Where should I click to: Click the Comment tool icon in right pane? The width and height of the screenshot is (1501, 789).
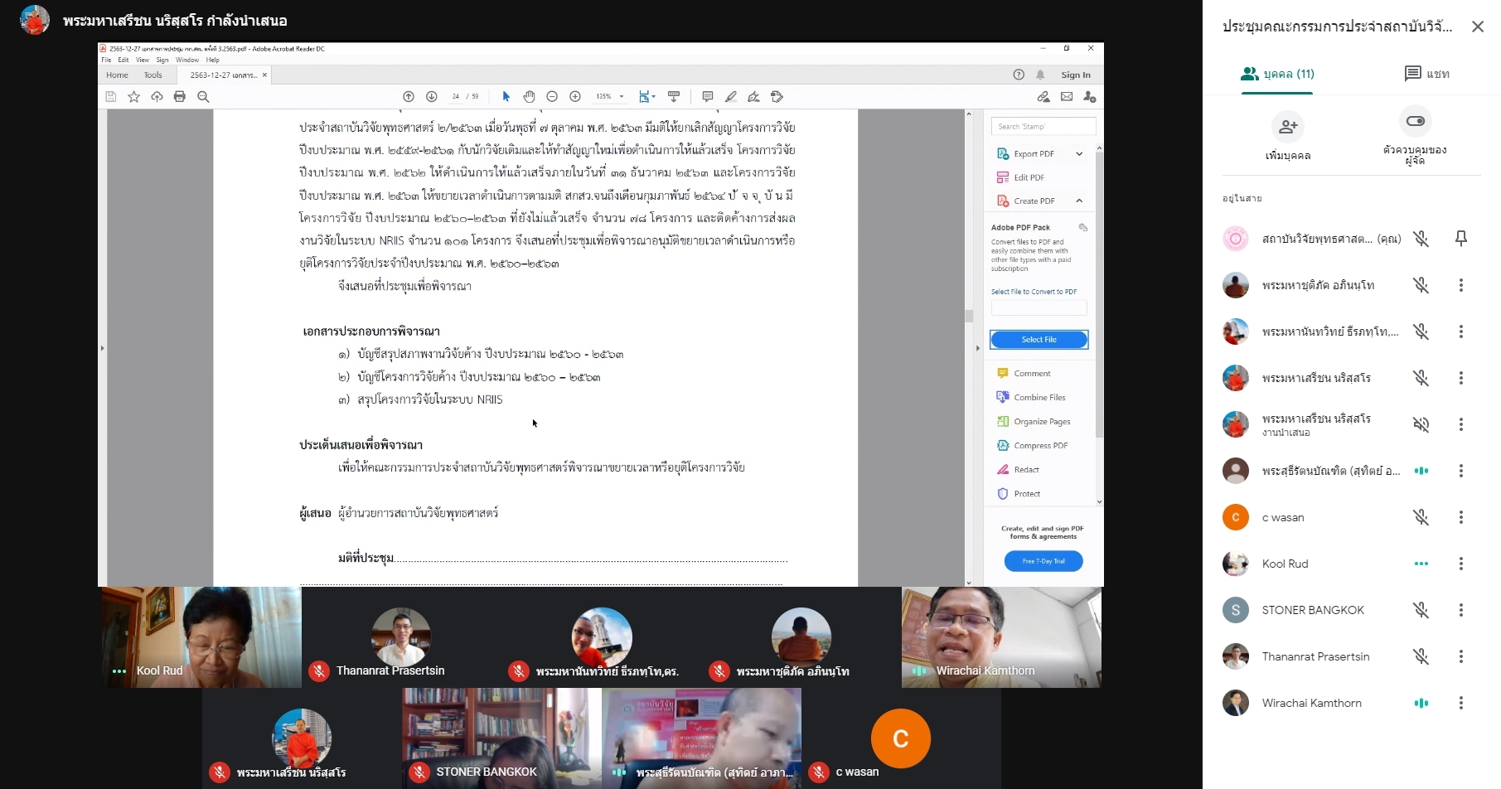[x=1003, y=374]
